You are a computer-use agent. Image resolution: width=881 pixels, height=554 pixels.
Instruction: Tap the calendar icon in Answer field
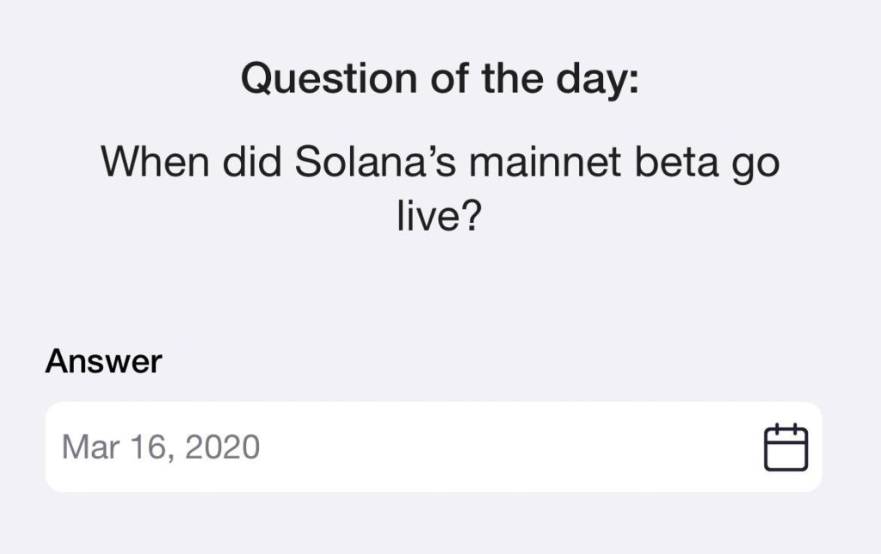(x=786, y=447)
